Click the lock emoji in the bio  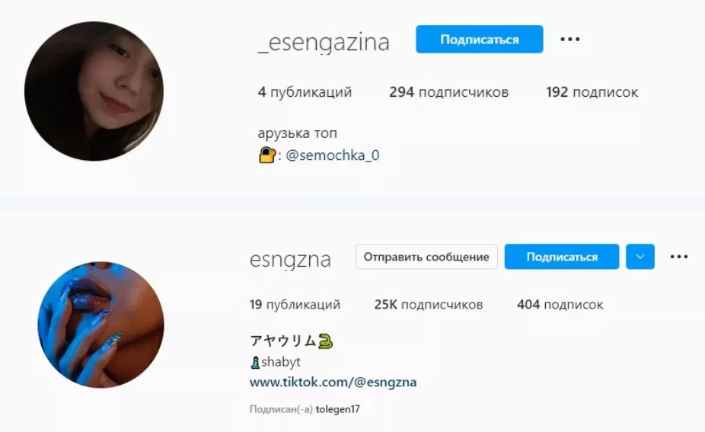click(267, 155)
